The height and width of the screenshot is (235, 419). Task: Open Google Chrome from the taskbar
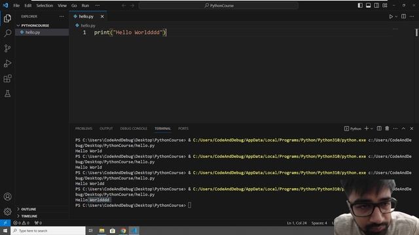[x=123, y=230]
